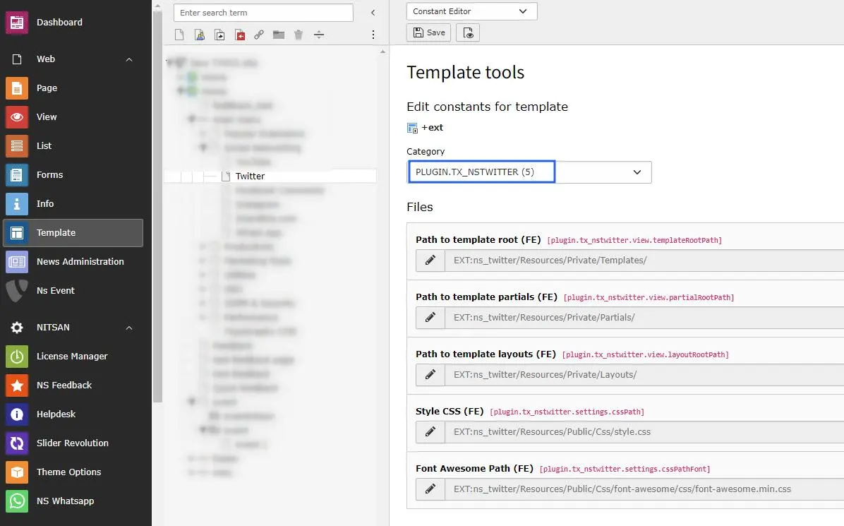Open Slider Revolution module
This screenshot has height=526, width=844.
coord(73,443)
